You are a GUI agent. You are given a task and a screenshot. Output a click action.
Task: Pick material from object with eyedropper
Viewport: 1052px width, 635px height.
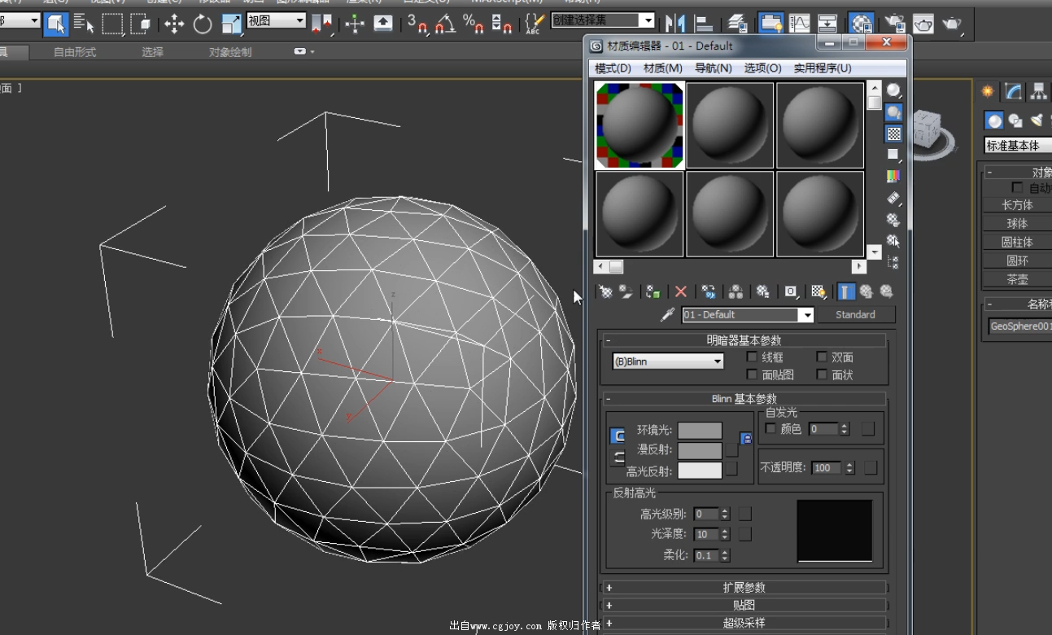coord(668,314)
